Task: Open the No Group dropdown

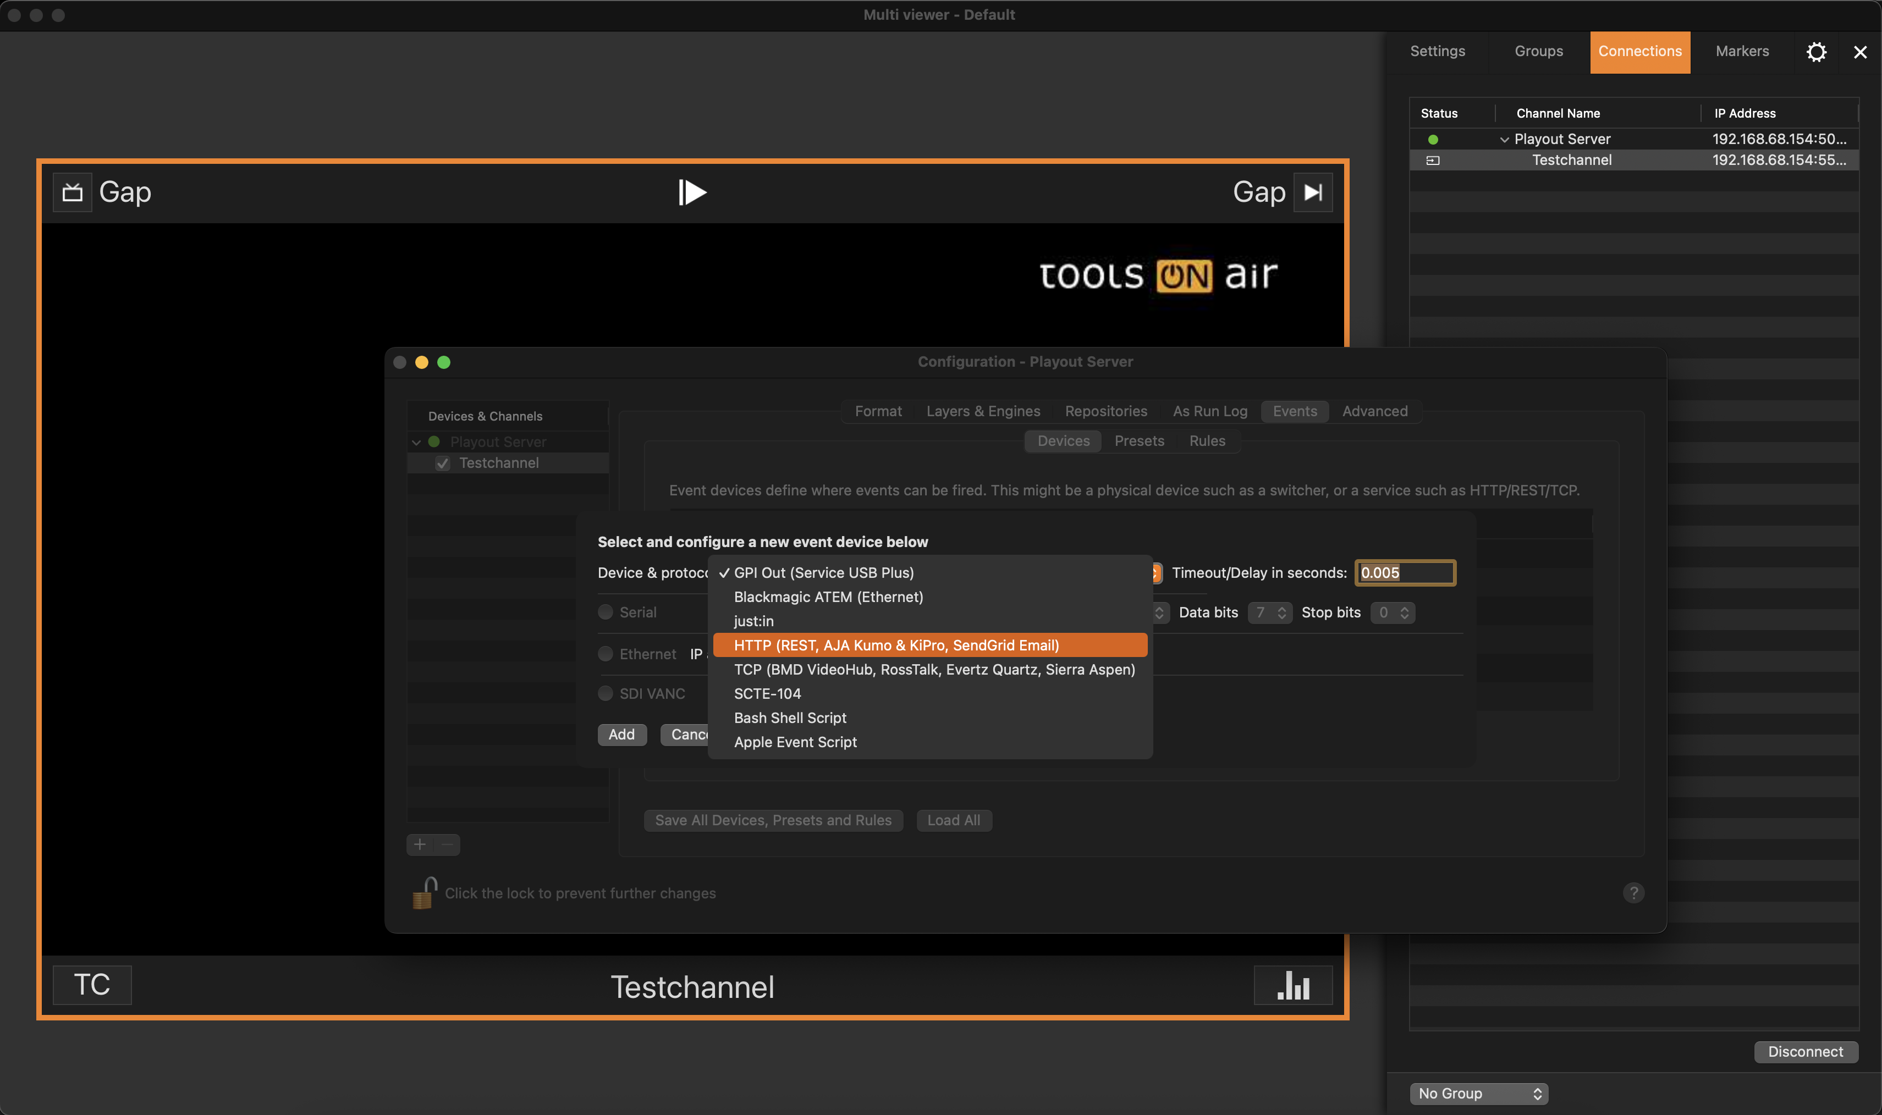Action: point(1478,1093)
